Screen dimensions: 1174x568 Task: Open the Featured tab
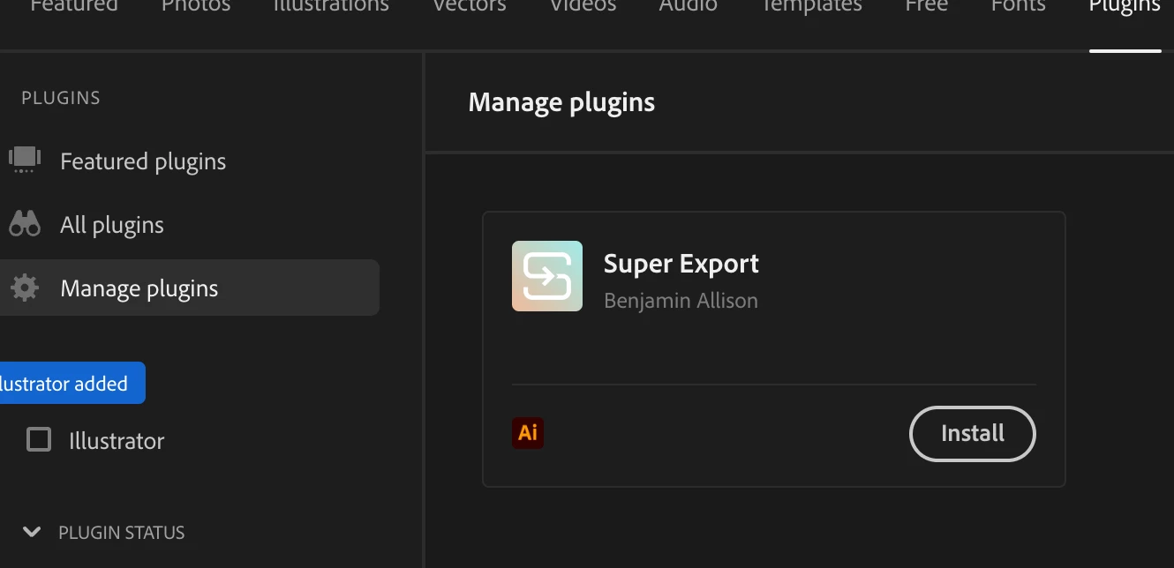(74, 5)
